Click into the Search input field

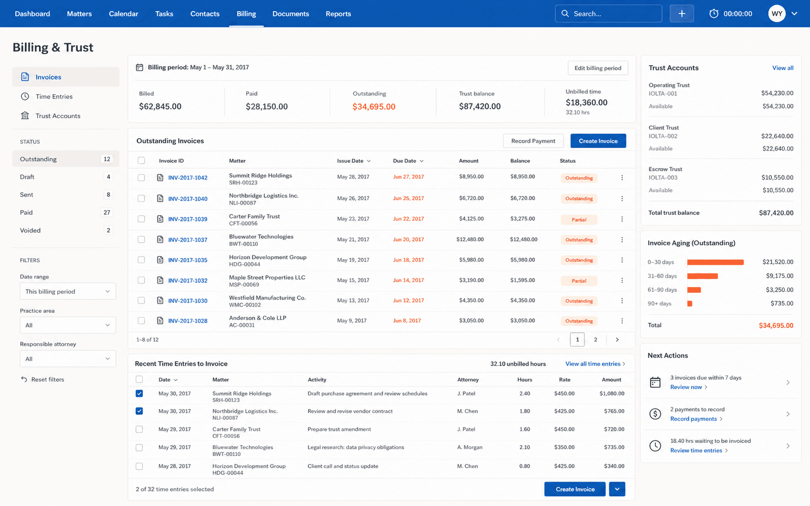(608, 14)
